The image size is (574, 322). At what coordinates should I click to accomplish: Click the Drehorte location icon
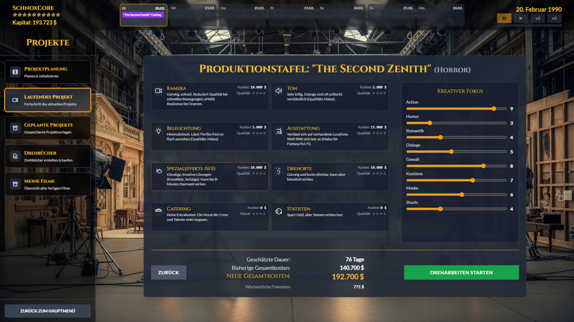[279, 171]
